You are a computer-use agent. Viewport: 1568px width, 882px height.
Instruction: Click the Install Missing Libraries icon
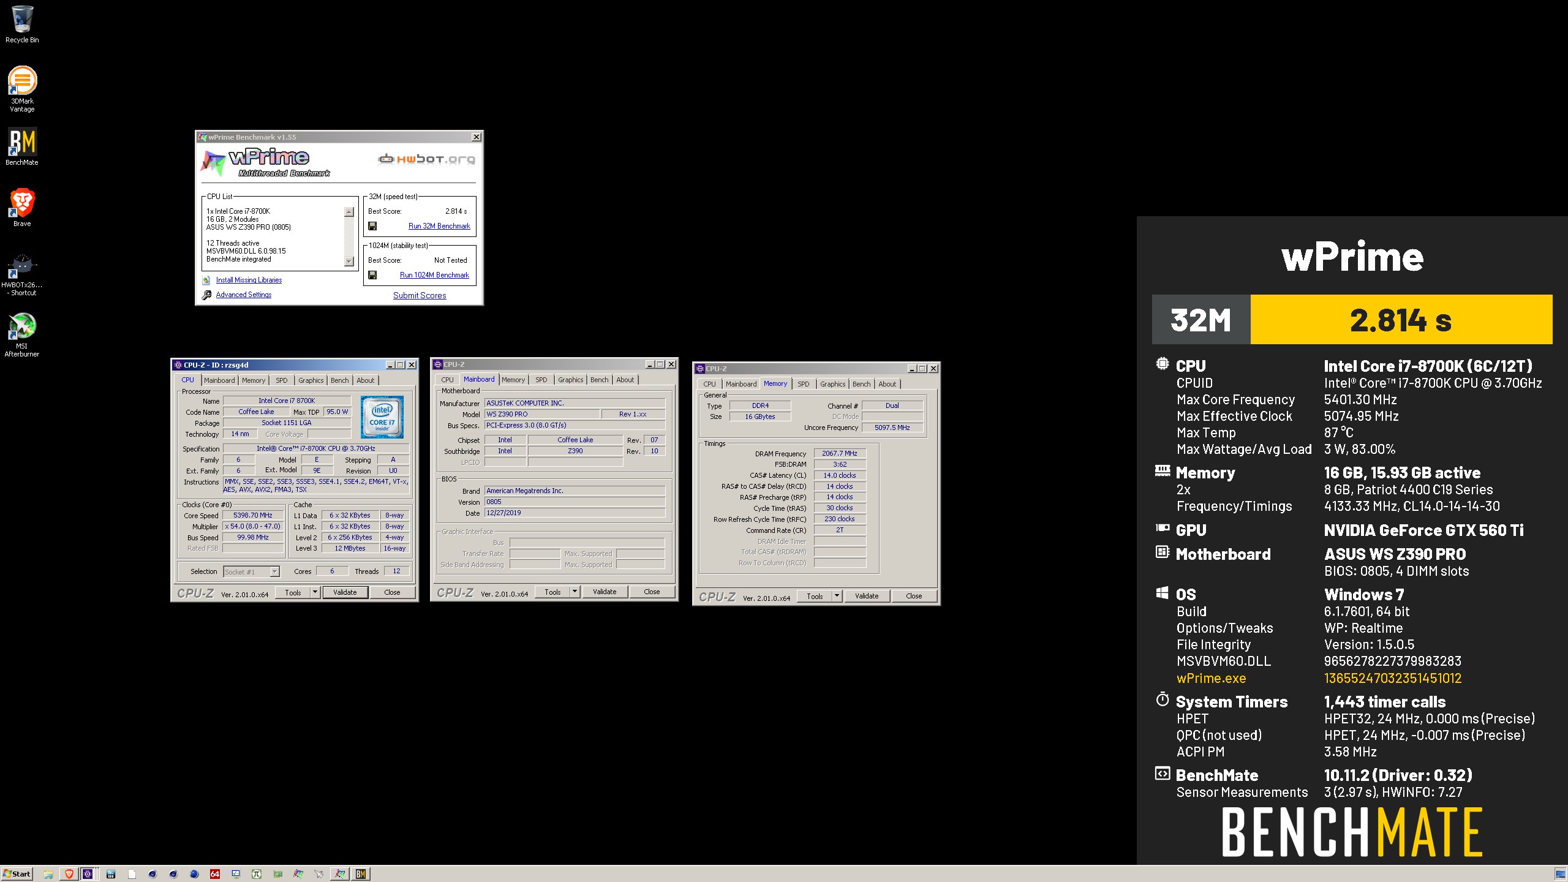coord(206,280)
